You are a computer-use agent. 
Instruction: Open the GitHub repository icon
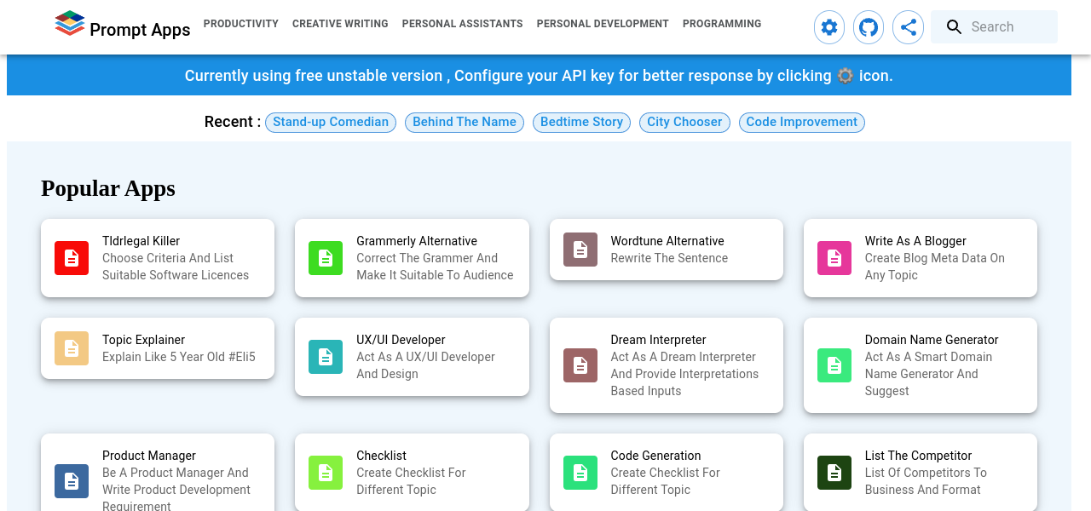(868, 27)
